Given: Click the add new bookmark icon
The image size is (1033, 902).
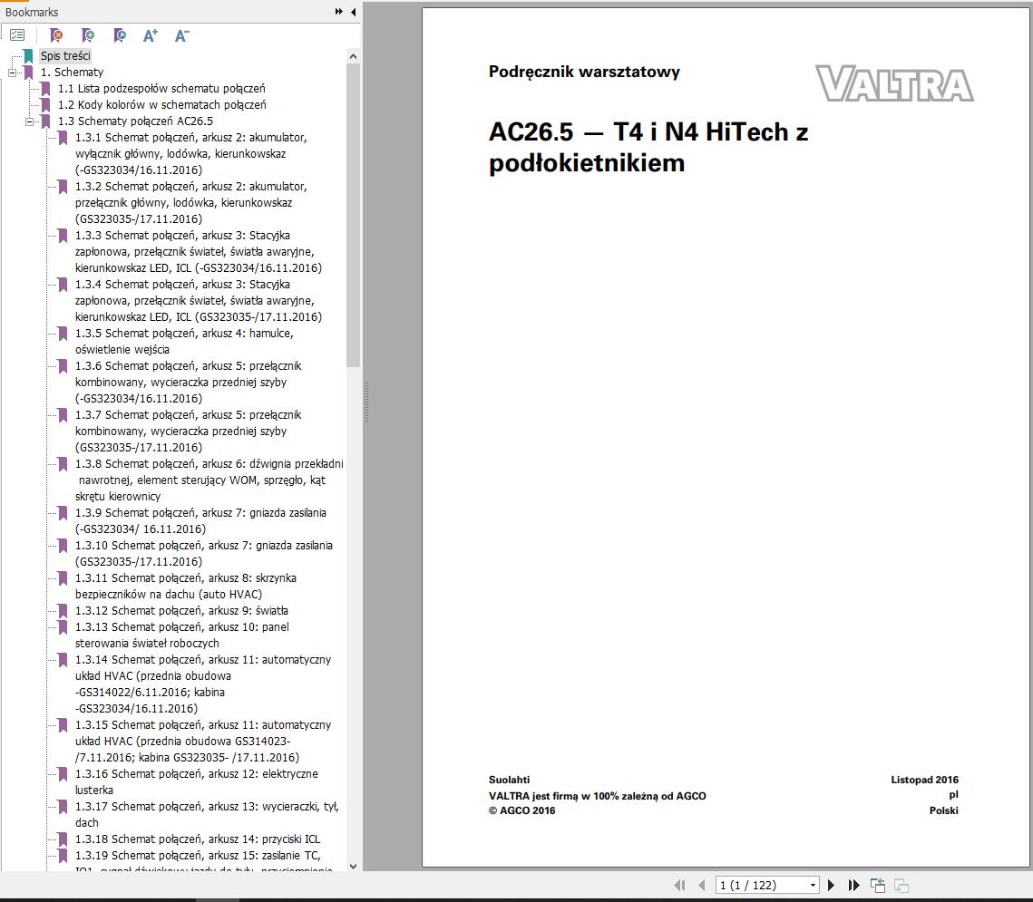Looking at the screenshot, I should [87, 34].
